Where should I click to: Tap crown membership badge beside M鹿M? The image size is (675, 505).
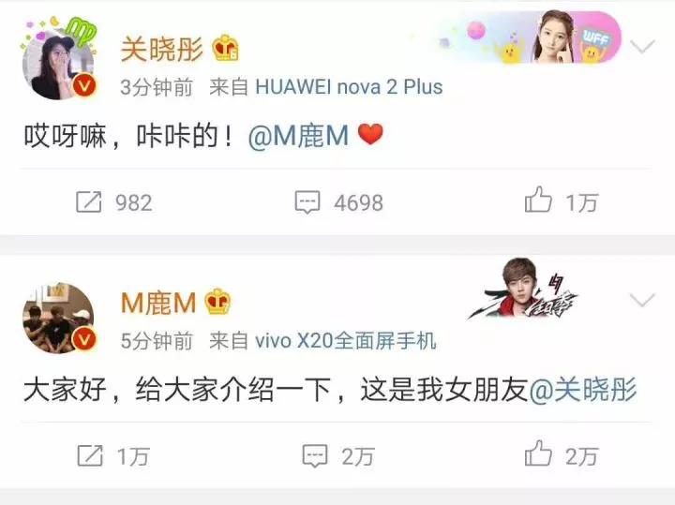(217, 302)
